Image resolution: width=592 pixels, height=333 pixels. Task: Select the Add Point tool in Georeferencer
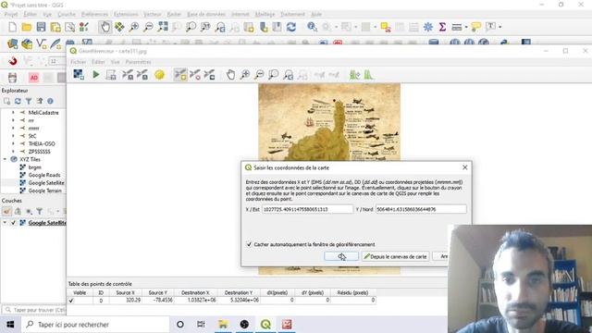[180, 74]
